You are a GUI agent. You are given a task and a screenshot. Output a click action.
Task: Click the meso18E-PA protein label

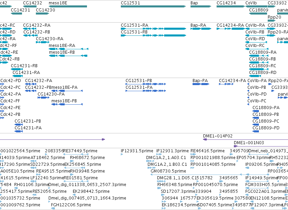pos(64,87)
